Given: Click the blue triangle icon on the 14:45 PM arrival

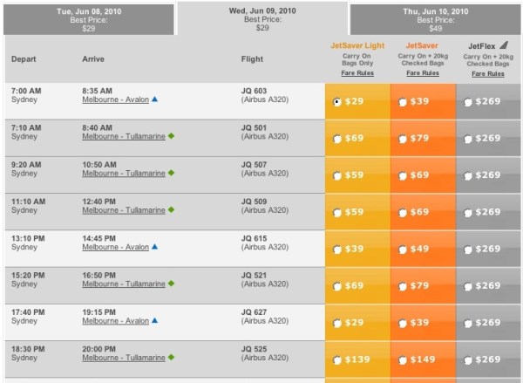Looking at the screenshot, I should 155,247.
